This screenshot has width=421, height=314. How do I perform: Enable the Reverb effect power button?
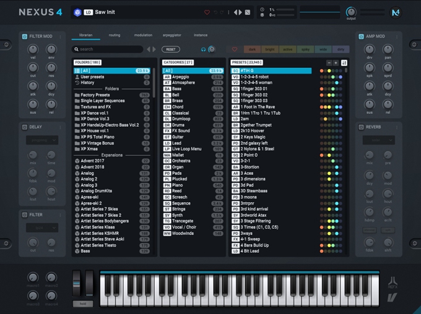(x=361, y=127)
